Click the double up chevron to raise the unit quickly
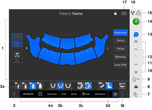This screenshot has width=152, height=110. pos(136,42)
